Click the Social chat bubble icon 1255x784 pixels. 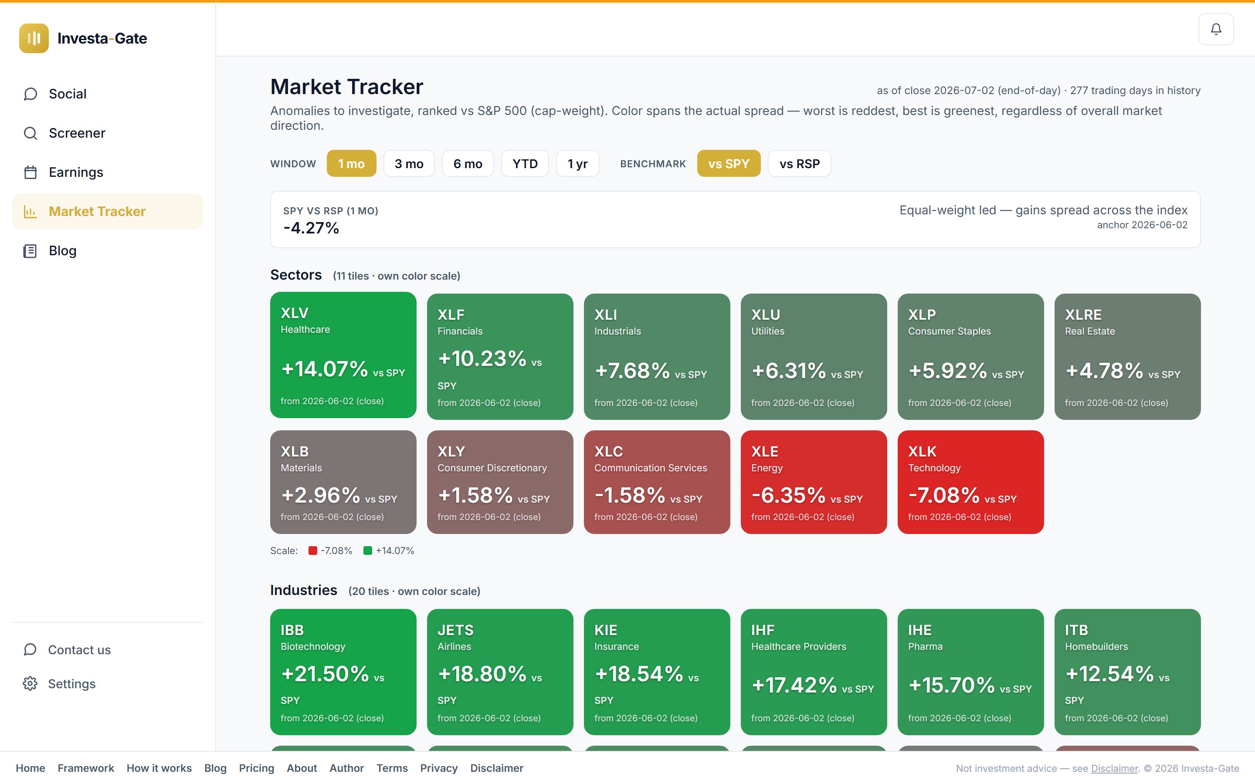[31, 94]
